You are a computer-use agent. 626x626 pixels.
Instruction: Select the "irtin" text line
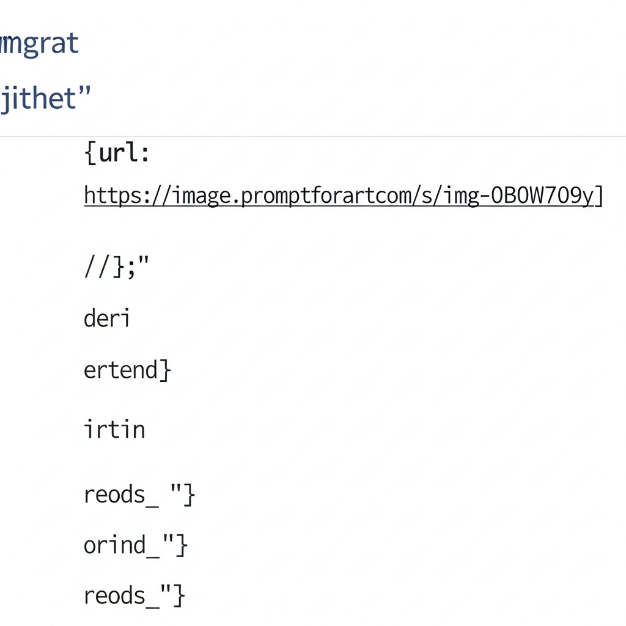pyautogui.click(x=114, y=429)
